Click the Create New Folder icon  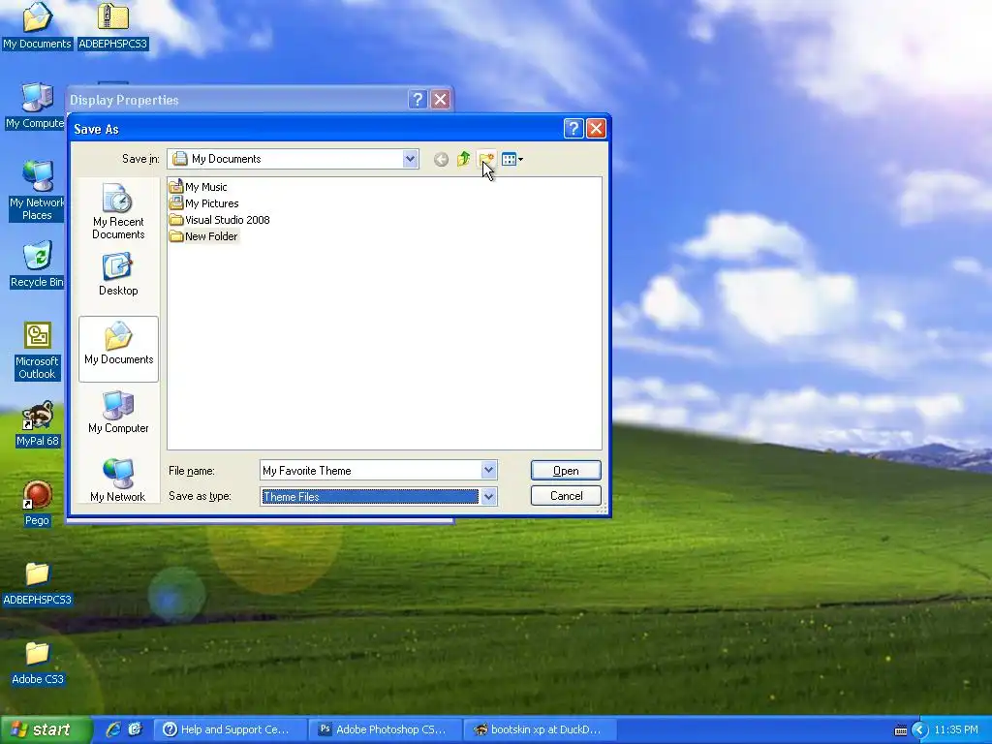click(x=486, y=159)
